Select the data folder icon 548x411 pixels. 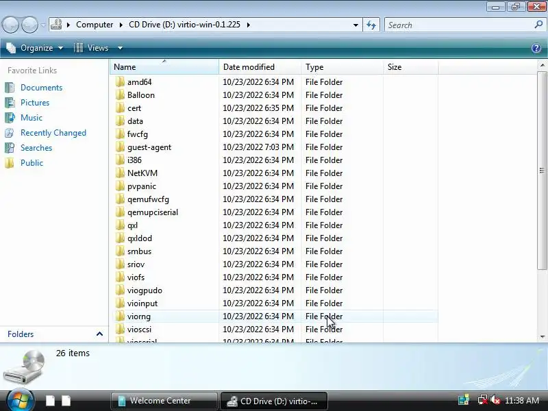pyautogui.click(x=120, y=121)
